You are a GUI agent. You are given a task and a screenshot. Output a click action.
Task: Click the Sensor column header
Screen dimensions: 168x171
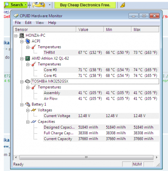45,29
